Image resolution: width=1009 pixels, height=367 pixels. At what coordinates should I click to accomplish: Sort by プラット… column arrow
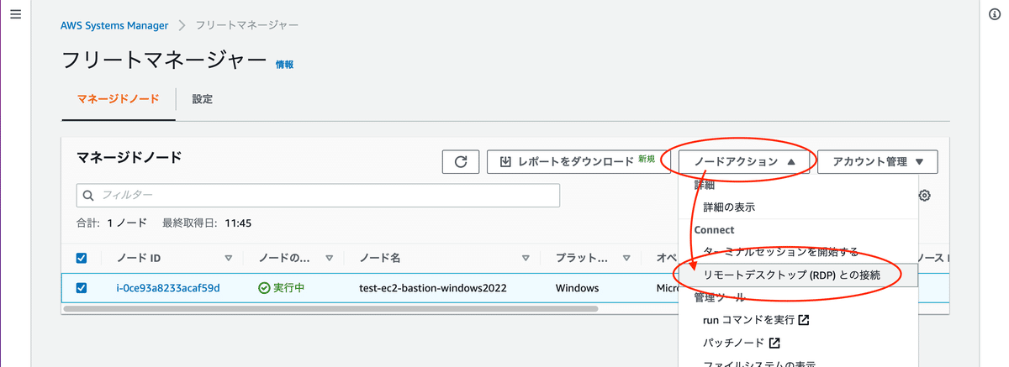click(626, 258)
